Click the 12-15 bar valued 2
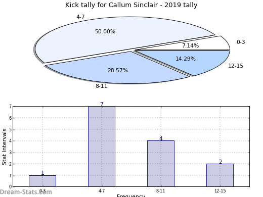This screenshot has height=197, width=263. click(x=220, y=175)
